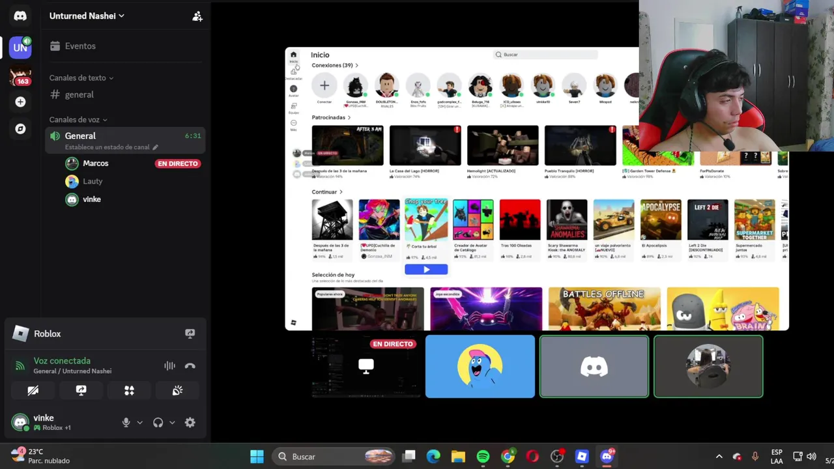Open Microsoft Edge from the taskbar
834x469 pixels.
[433, 457]
